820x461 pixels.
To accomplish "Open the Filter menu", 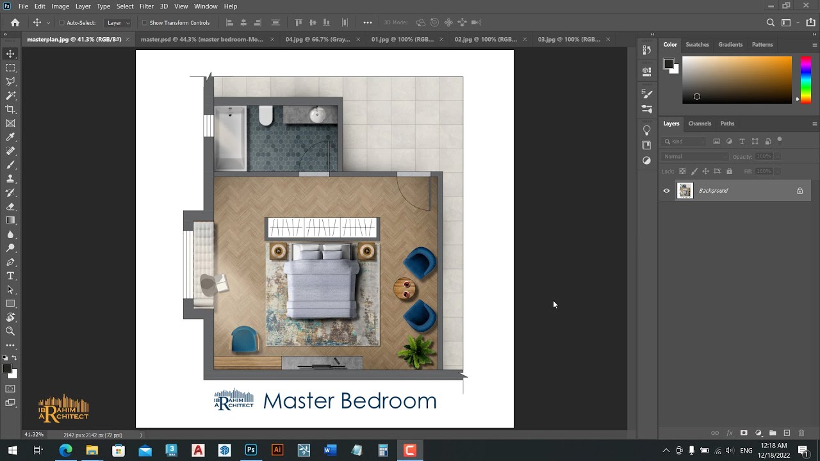I will click(x=147, y=6).
